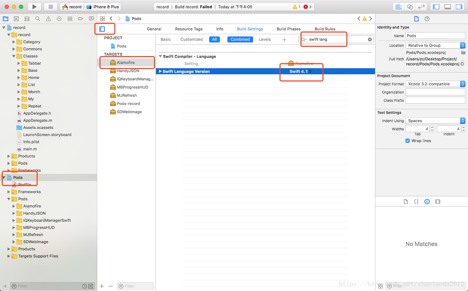Expand the Category folder

coord(14,42)
